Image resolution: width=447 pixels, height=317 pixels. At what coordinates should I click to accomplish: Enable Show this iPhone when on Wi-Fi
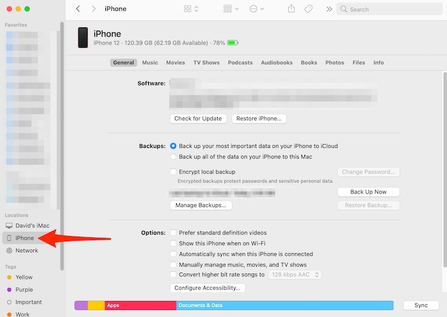pyautogui.click(x=173, y=243)
